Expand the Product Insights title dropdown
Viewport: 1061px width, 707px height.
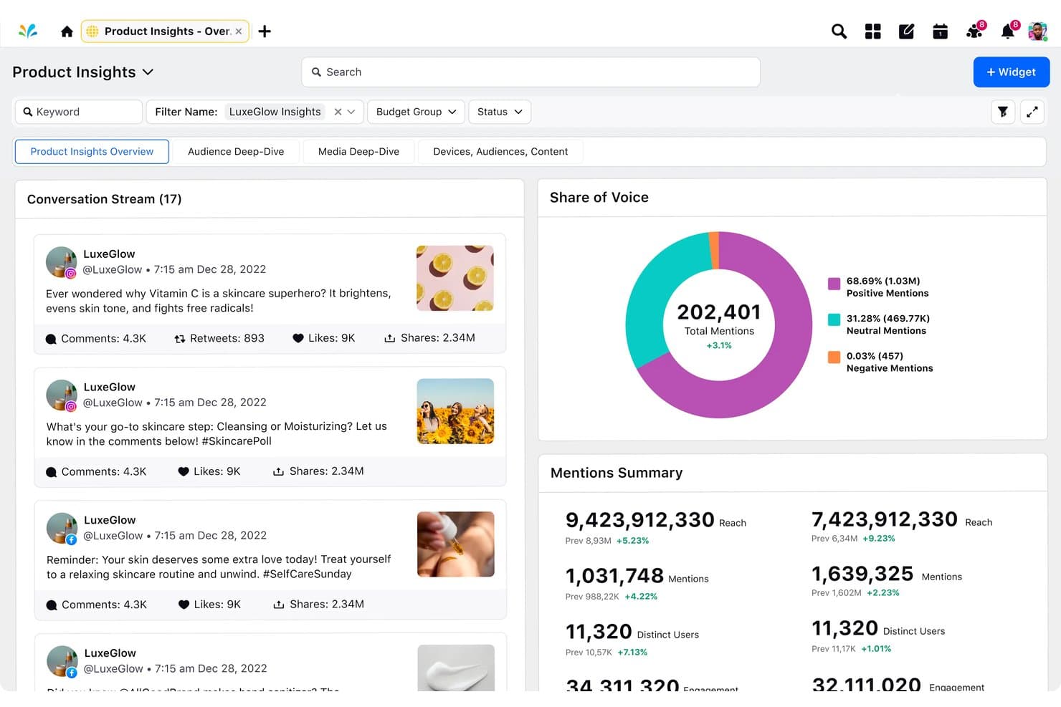coord(148,72)
